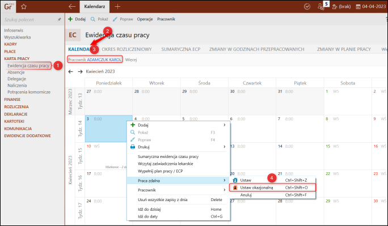388x226 pixels.
Task: Click the favorites star icon
Action: click(x=24, y=7)
